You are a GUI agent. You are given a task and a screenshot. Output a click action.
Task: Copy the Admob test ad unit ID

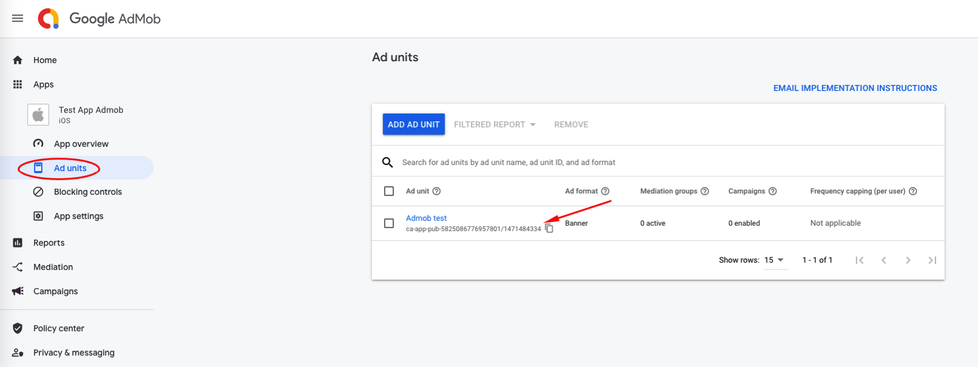549,228
